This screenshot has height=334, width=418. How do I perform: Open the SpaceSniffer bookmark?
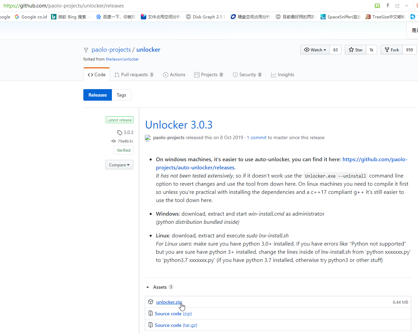click(x=340, y=17)
